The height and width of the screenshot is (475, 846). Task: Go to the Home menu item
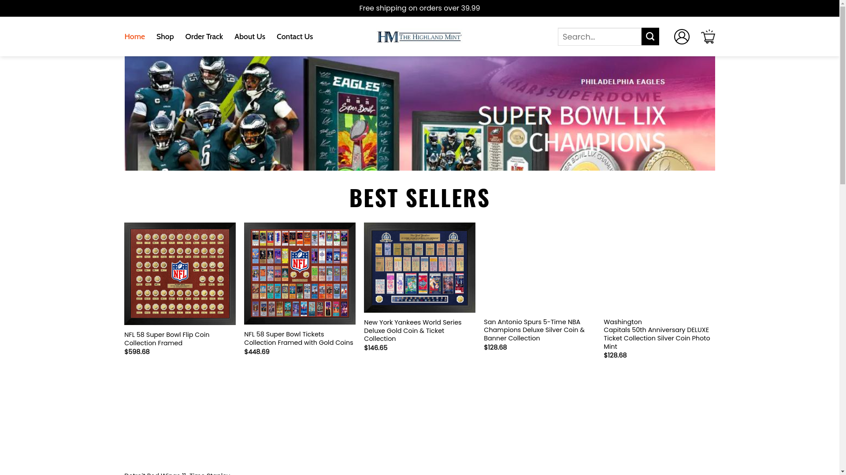134,37
